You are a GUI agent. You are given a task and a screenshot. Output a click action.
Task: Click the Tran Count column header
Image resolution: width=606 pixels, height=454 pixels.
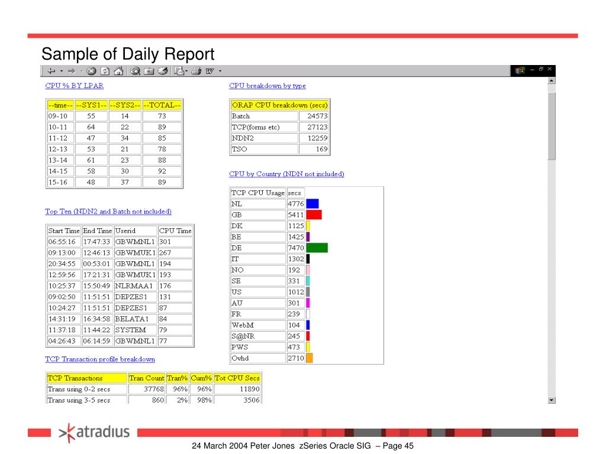[147, 378]
